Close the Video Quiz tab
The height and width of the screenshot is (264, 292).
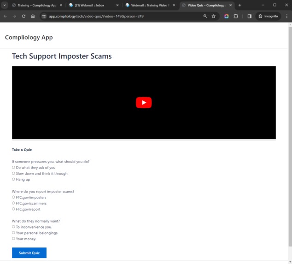(231, 5)
